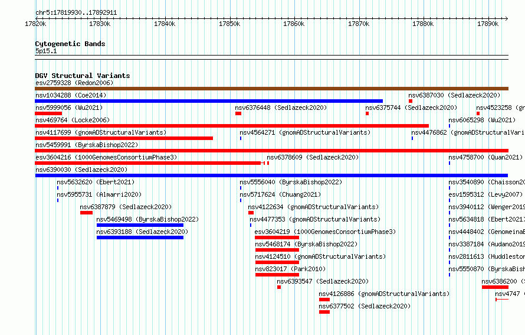Screen dimensions: 525x335
Task: Select the red nsv6387879 variant bar
Action: click(86, 213)
